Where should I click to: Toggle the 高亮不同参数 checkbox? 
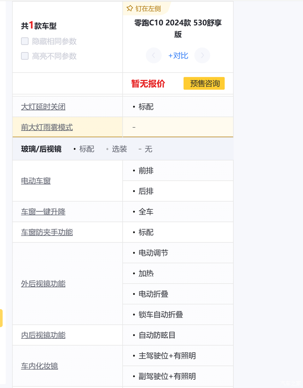[25, 56]
